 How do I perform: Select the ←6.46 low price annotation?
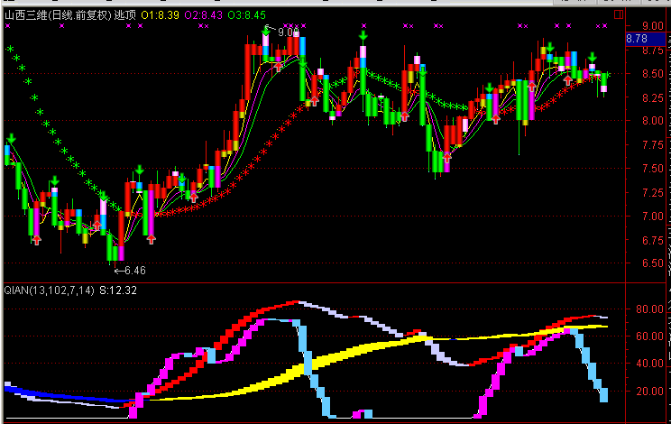(130, 270)
